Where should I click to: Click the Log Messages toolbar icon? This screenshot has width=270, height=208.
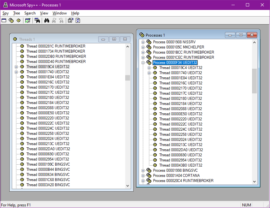(x=28, y=21)
